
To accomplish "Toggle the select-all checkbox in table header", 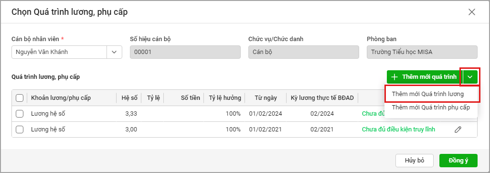I will [20, 98].
